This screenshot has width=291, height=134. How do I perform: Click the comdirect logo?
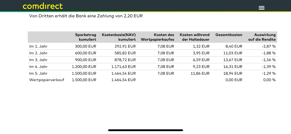tap(43, 6)
